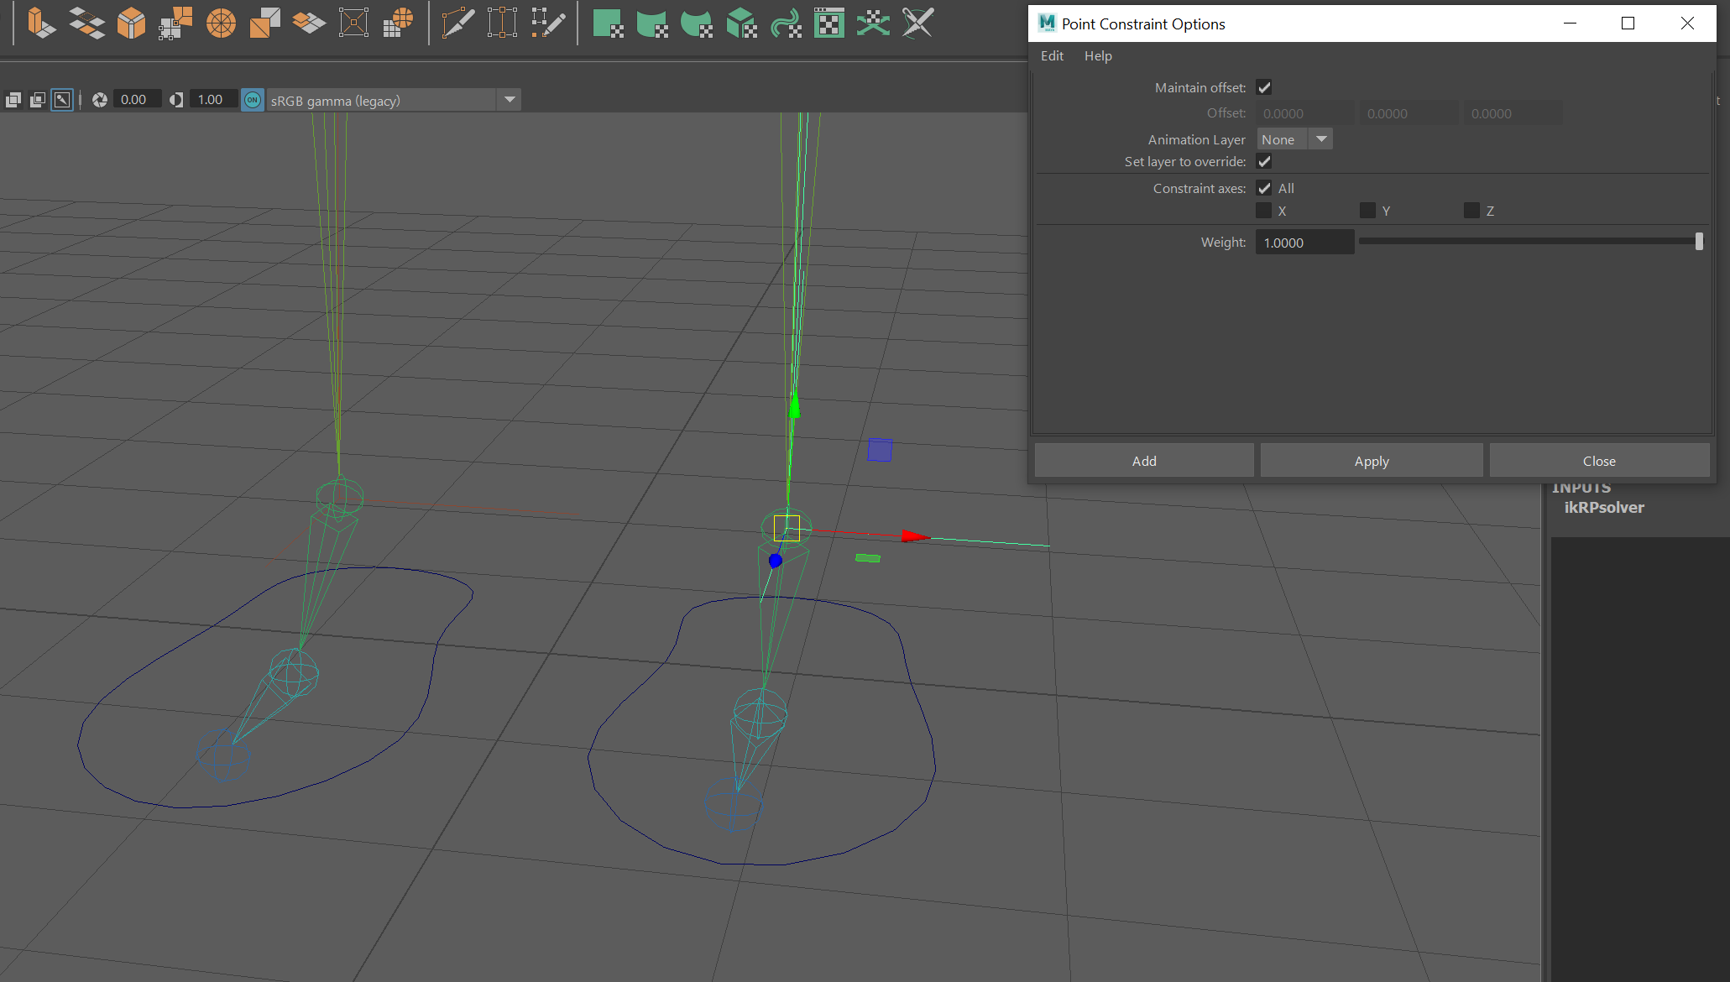The image size is (1730, 982).
Task: Open the UV Editor from the toolbar
Action: 829,23
